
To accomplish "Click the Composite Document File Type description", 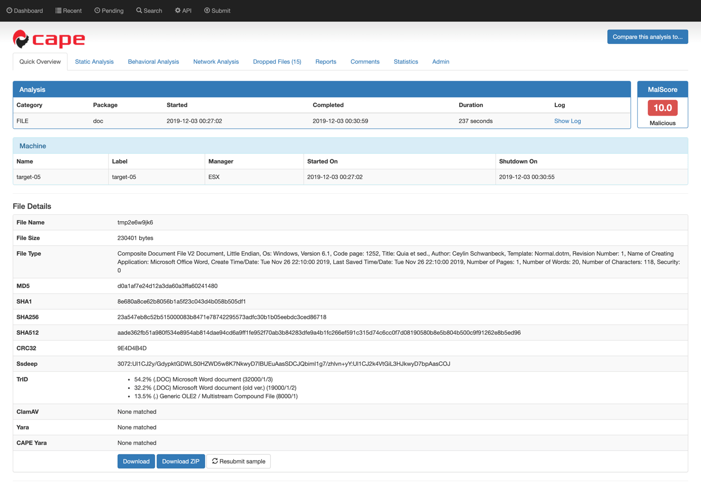I will [399, 262].
